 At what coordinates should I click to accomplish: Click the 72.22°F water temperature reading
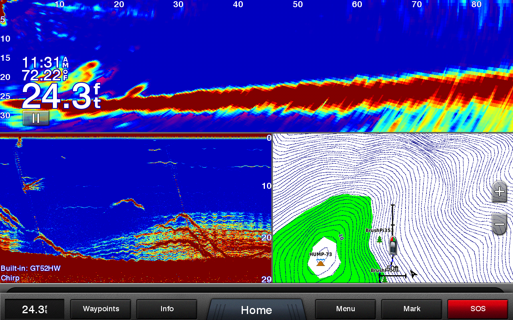pyautogui.click(x=45, y=75)
